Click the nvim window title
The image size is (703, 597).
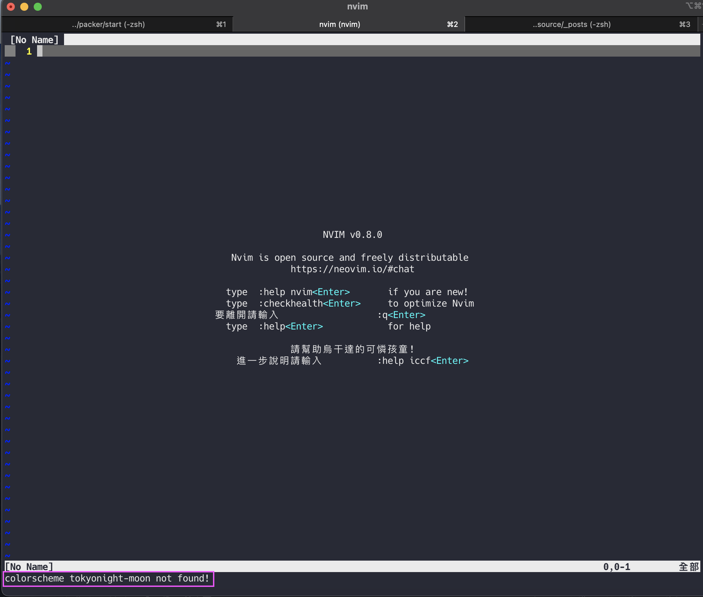pyautogui.click(x=358, y=6)
